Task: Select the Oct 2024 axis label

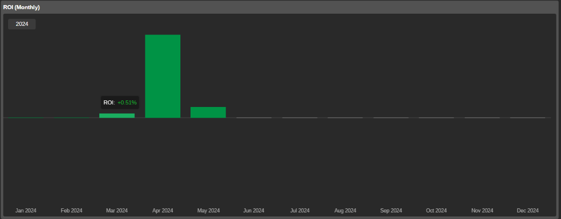Action: [436, 210]
